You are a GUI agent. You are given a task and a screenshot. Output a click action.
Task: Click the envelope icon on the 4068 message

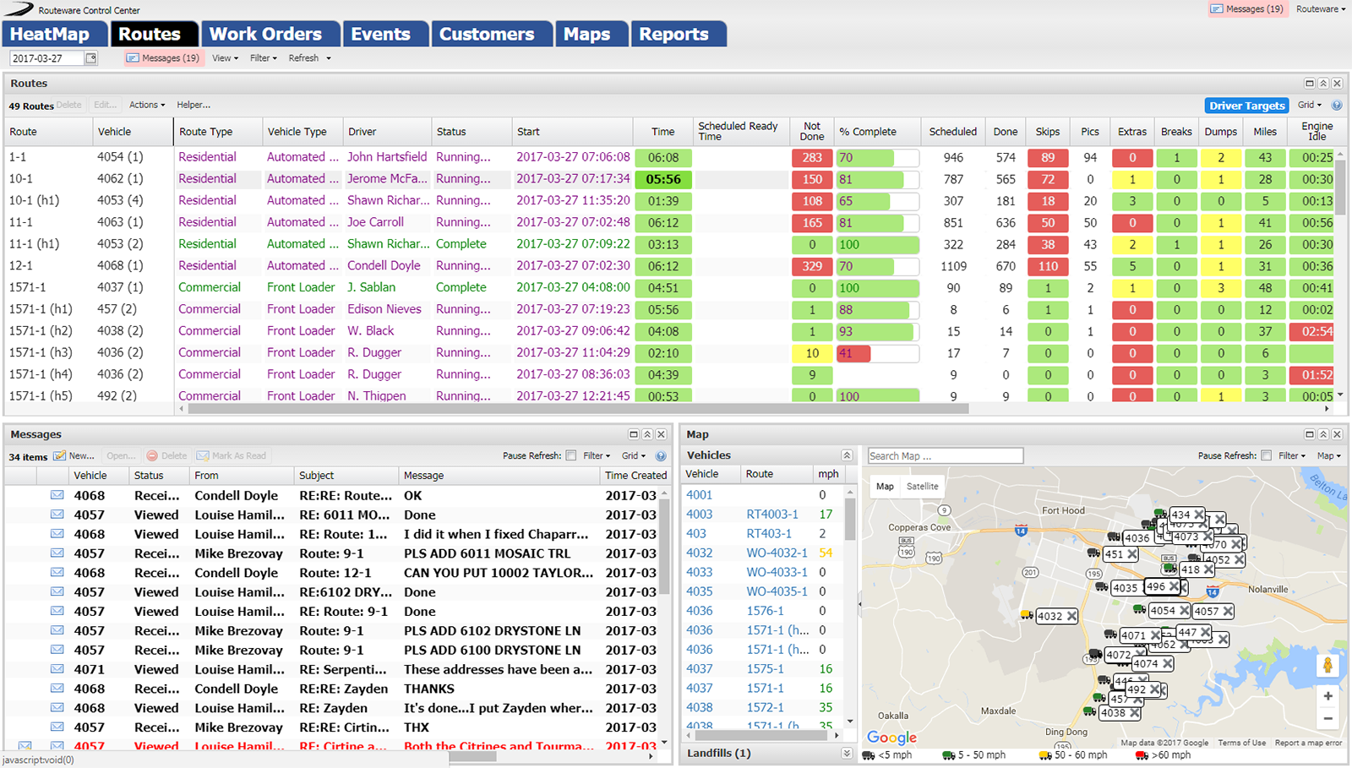(56, 495)
